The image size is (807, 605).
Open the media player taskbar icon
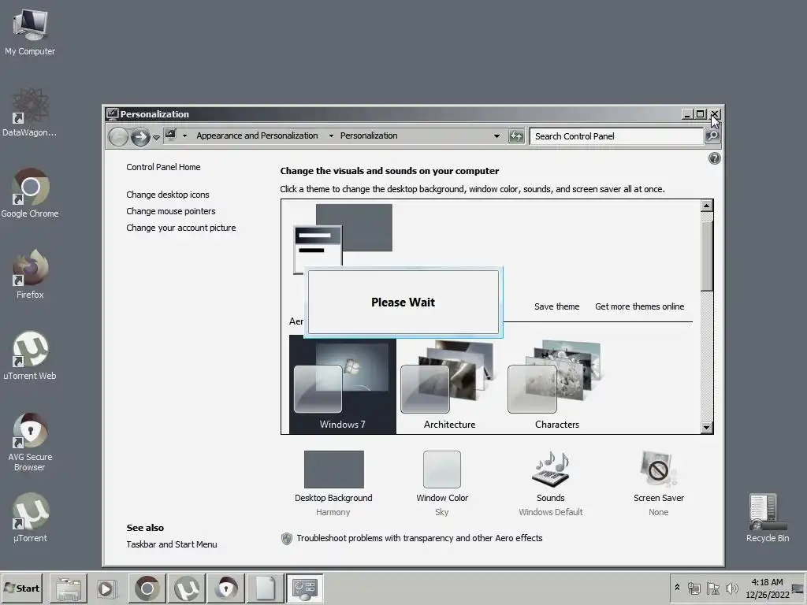[107, 588]
